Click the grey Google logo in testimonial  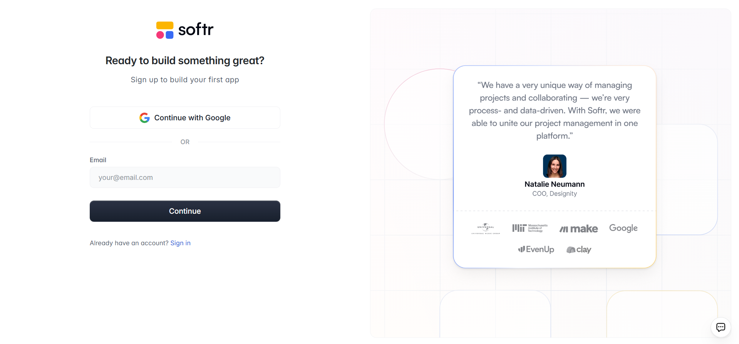(623, 228)
